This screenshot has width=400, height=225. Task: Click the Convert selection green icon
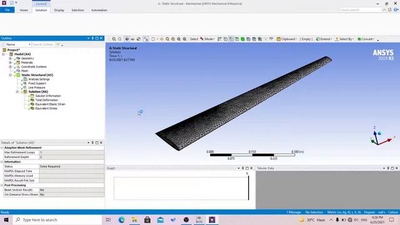359,39
